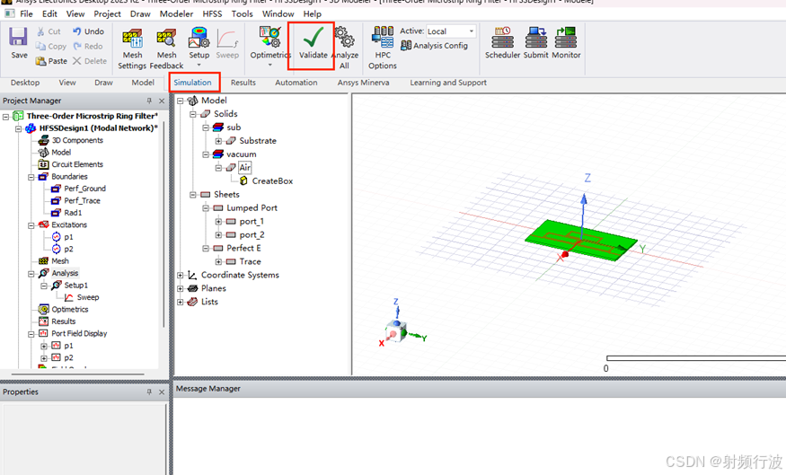The width and height of the screenshot is (786, 475).
Task: Open the Scheduler
Action: coord(502,42)
